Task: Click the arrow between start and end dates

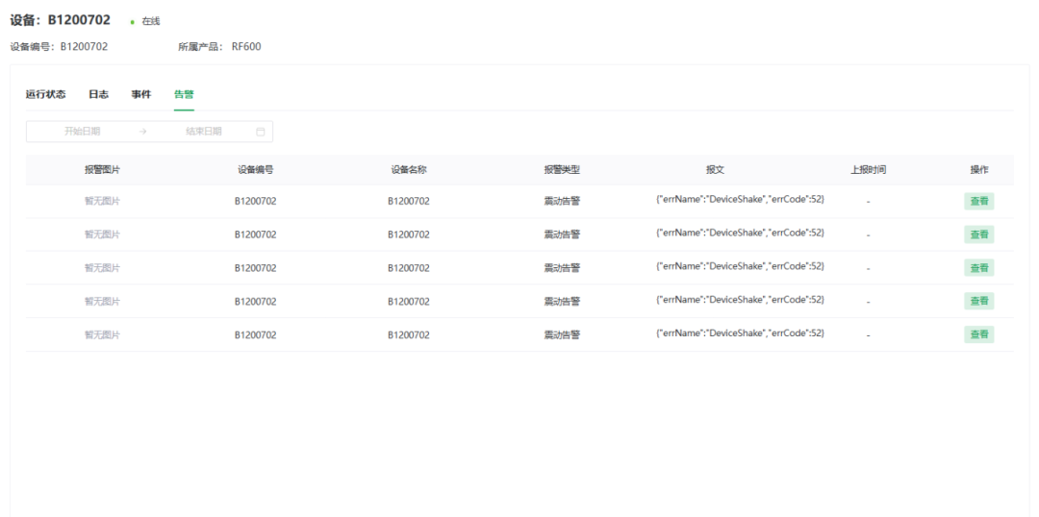Action: tap(142, 132)
